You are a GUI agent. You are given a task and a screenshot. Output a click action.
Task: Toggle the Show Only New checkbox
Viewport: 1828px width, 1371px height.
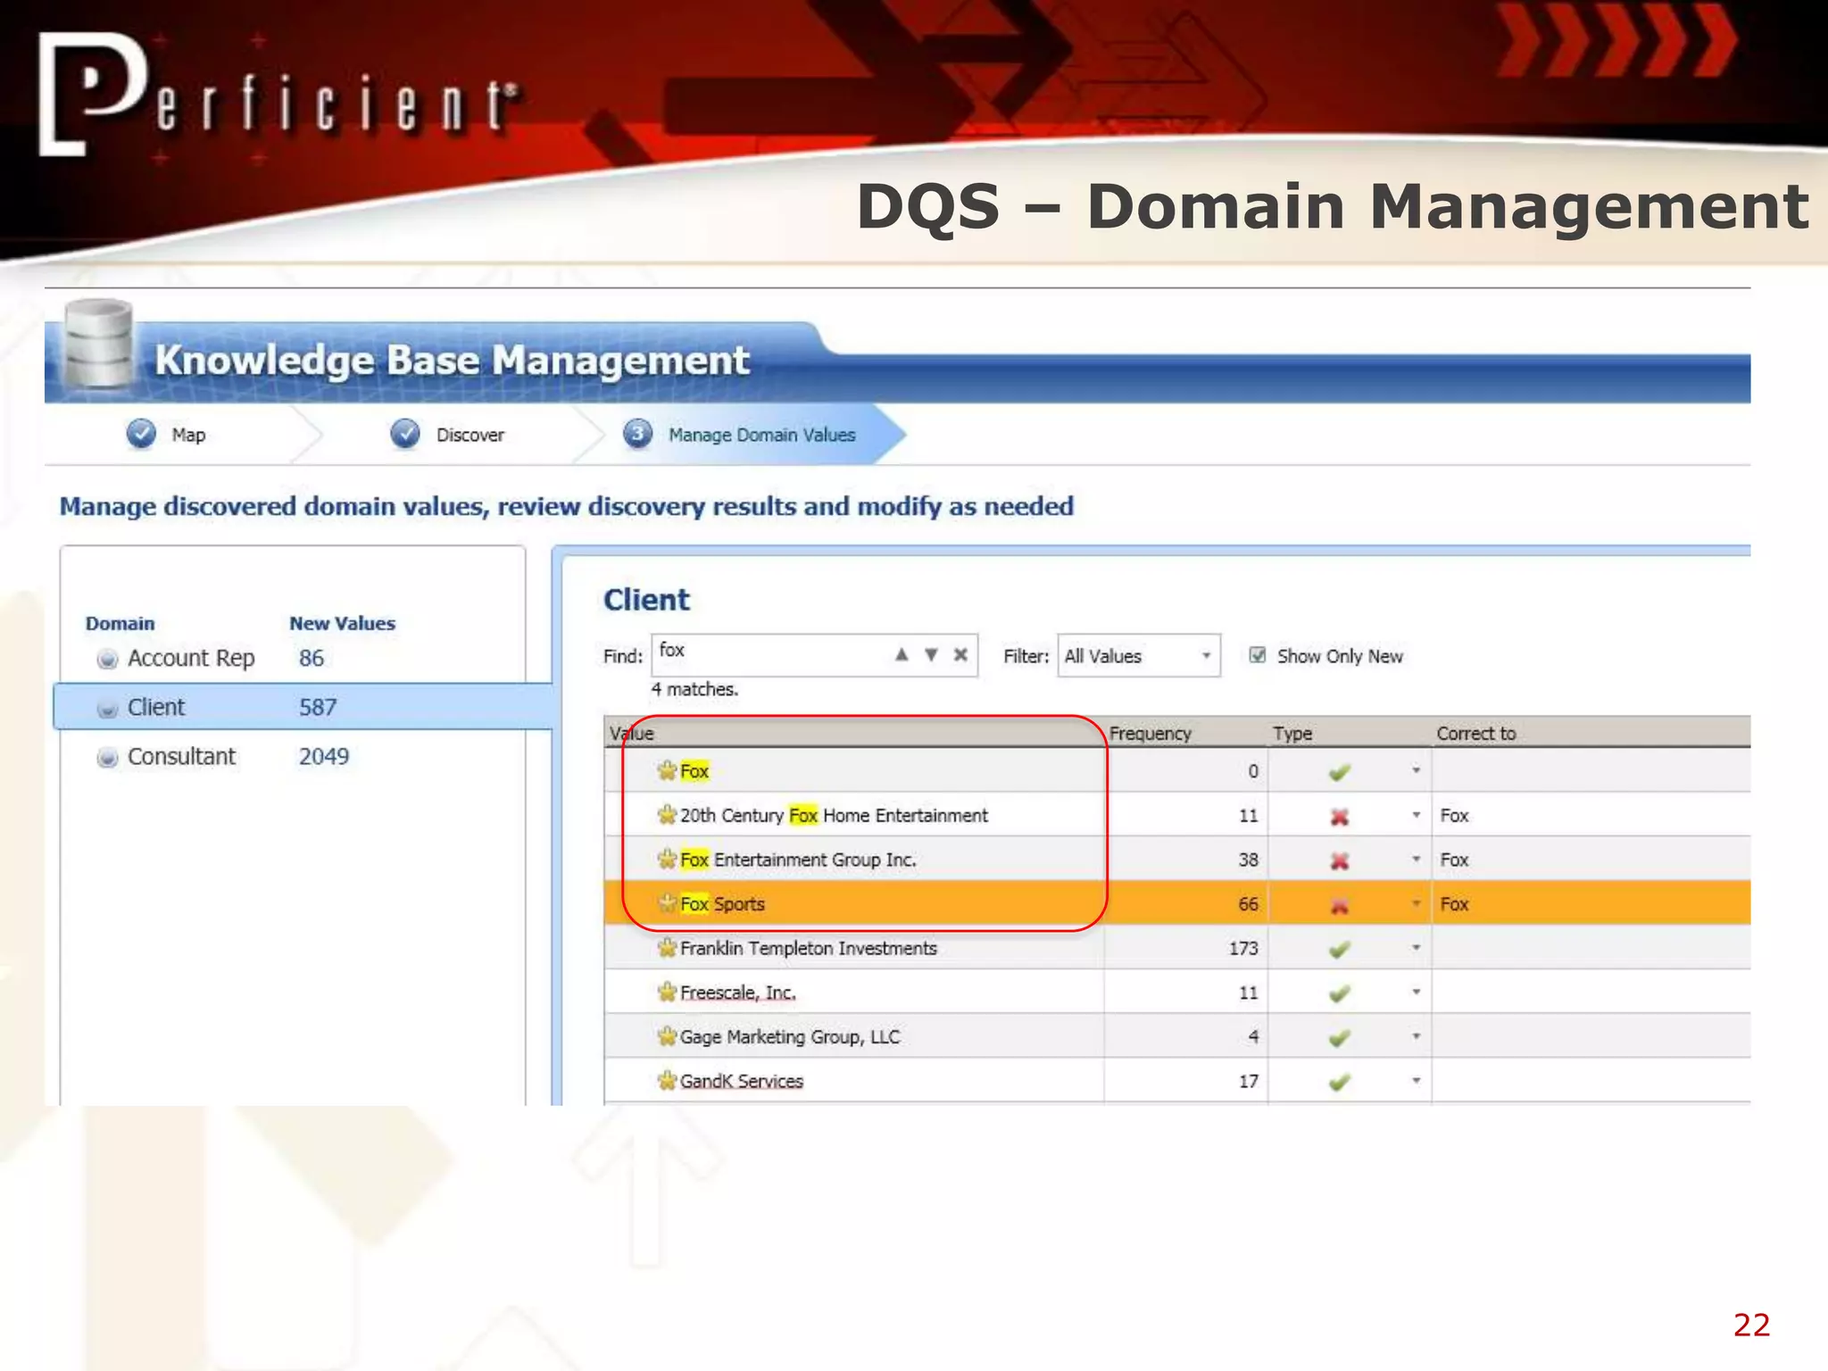coord(1257,655)
